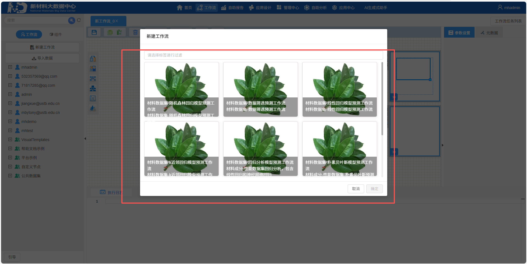Screen dimensions: 527x264
Task: Click the blue magnifier search icon
Action: [71, 20]
